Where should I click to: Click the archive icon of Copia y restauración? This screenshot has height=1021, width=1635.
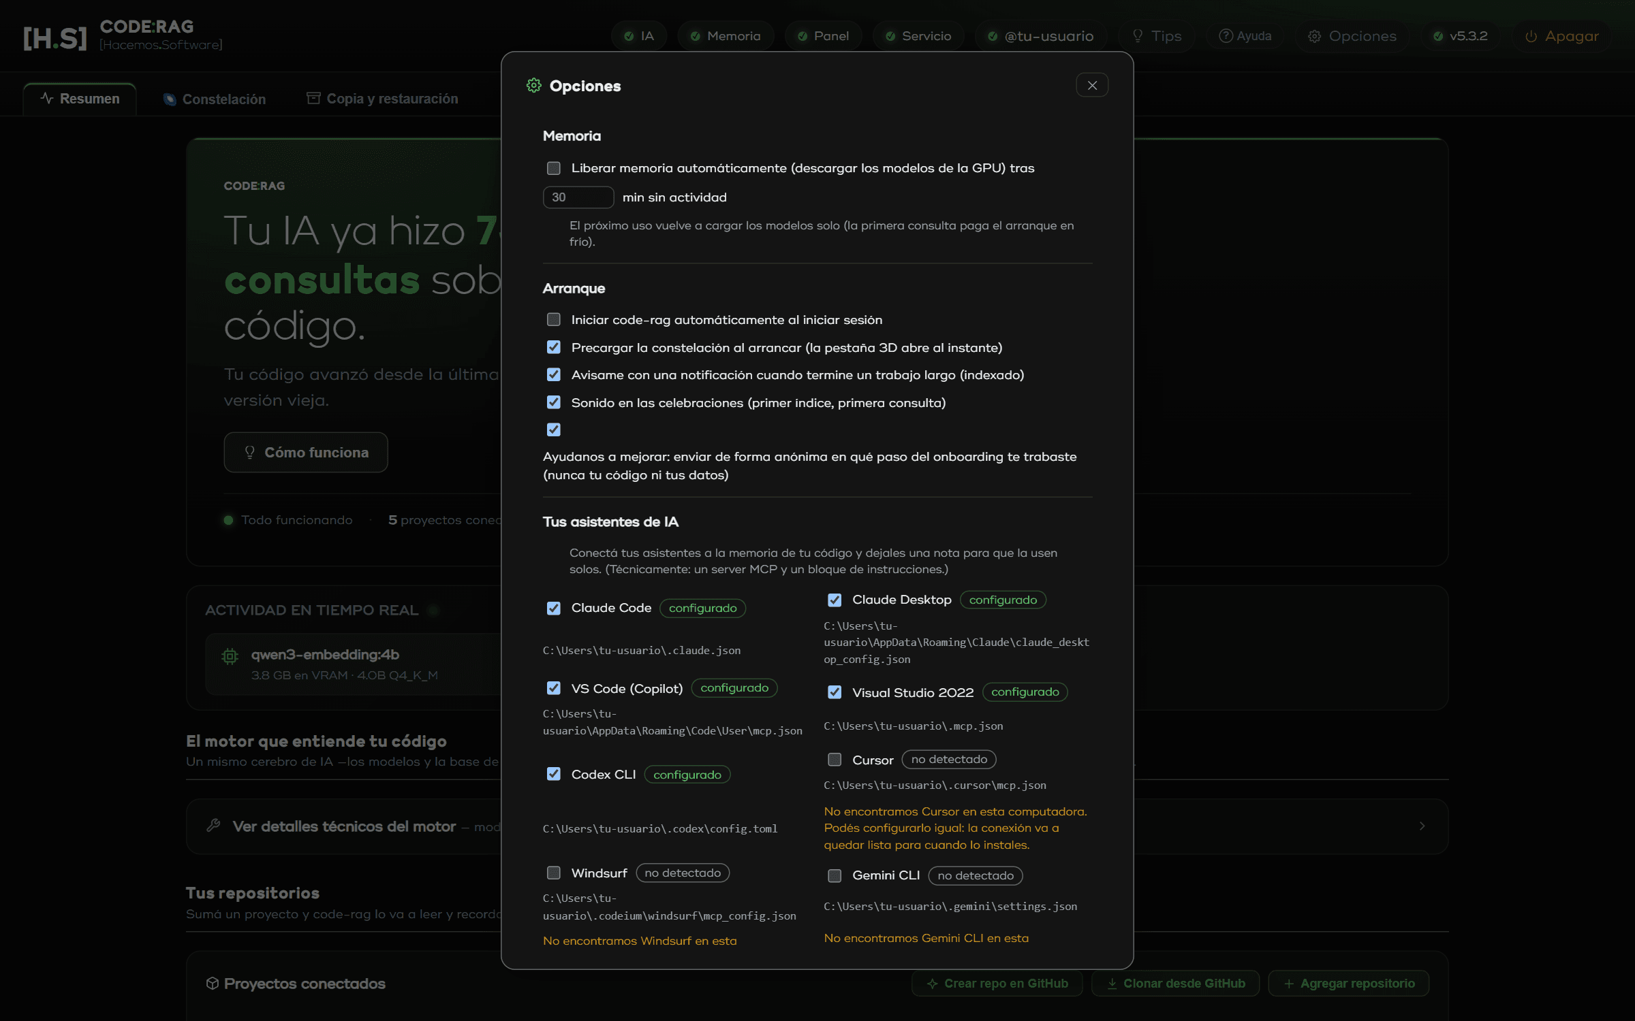[313, 98]
